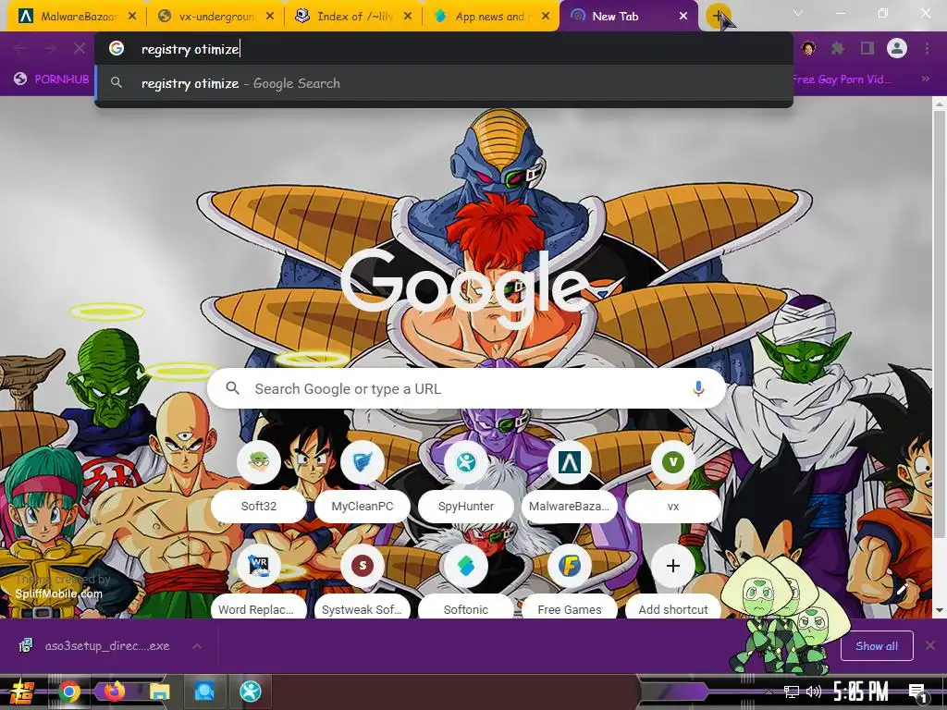Viewport: 947px width, 710px height.
Task: Close the MalwareBazaar tab
Action: (x=132, y=17)
